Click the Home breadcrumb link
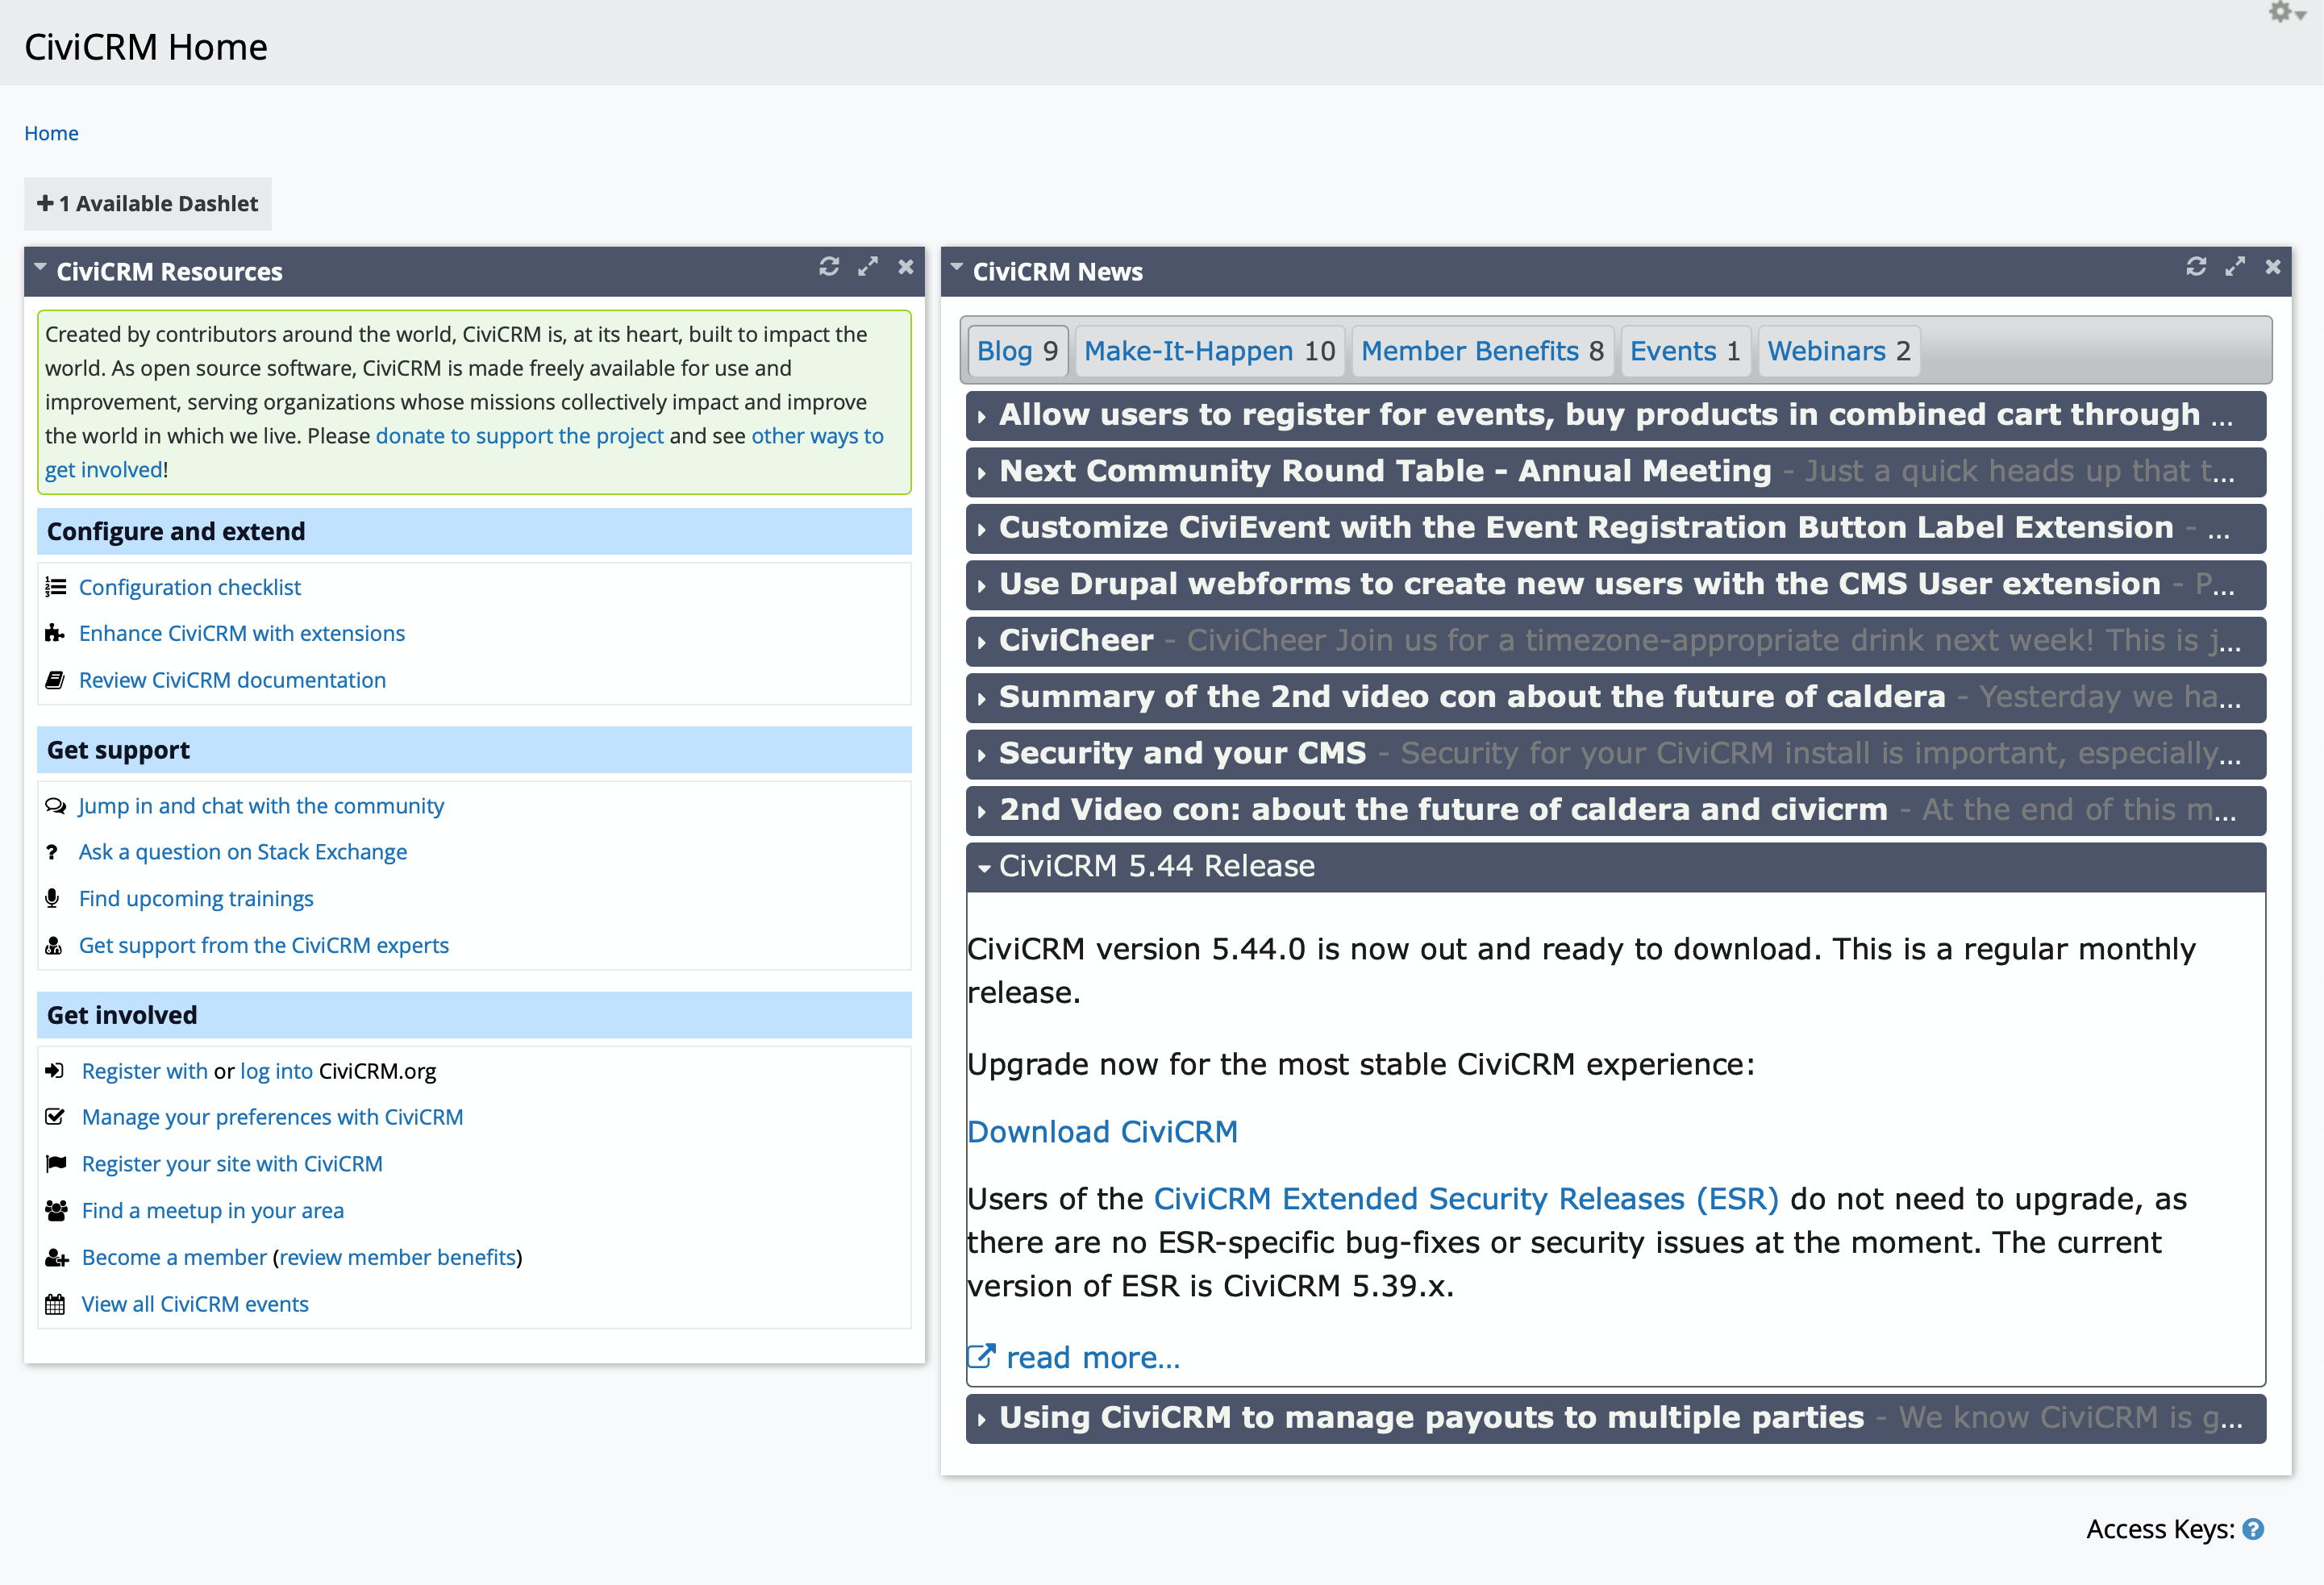 51,133
